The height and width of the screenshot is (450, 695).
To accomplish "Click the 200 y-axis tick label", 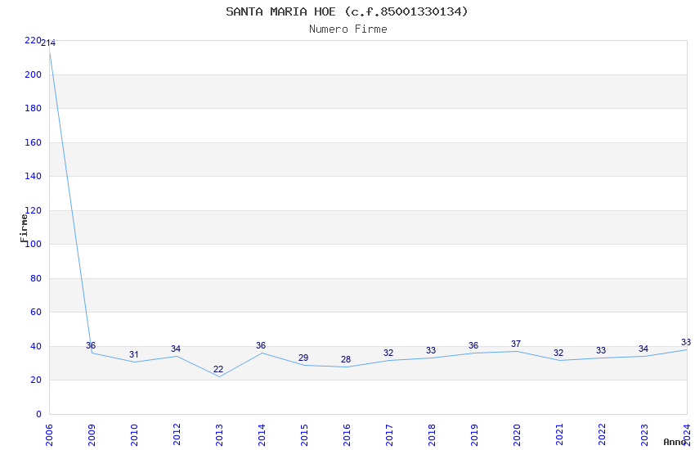I will coord(33,74).
